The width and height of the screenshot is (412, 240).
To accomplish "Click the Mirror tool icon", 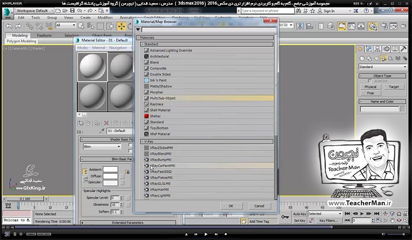I will click(x=300, y=26).
